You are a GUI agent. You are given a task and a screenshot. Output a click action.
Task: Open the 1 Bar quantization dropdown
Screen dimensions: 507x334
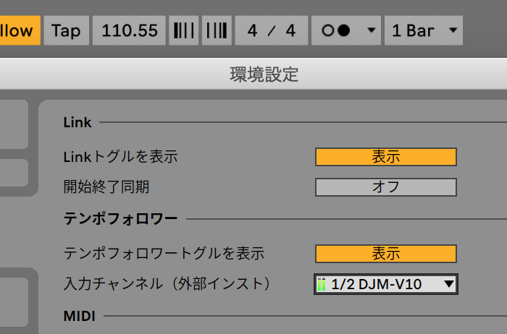pos(424,30)
